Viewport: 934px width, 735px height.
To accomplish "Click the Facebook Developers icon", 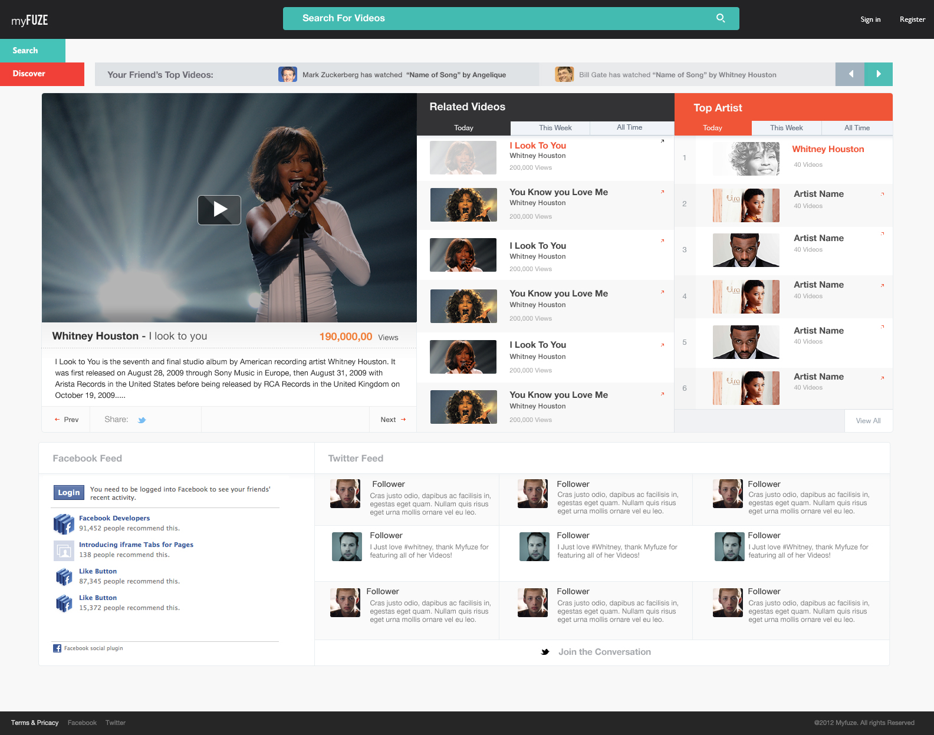I will (64, 523).
